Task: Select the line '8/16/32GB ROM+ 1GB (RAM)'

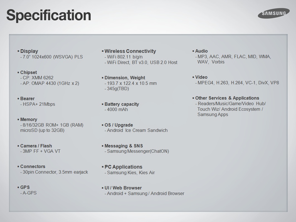Action: [53, 125]
